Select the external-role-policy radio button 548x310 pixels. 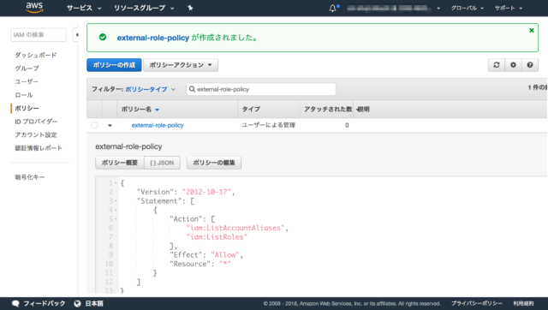click(x=94, y=125)
